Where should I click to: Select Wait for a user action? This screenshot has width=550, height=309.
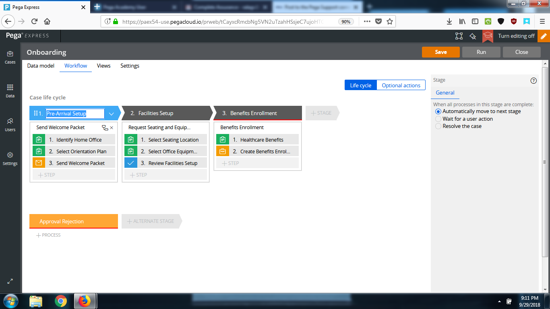(x=438, y=119)
